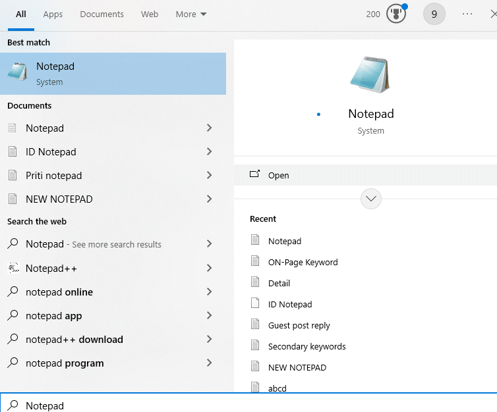Switch to the Documents tab
Viewport: 497px width, 412px height.
102,14
